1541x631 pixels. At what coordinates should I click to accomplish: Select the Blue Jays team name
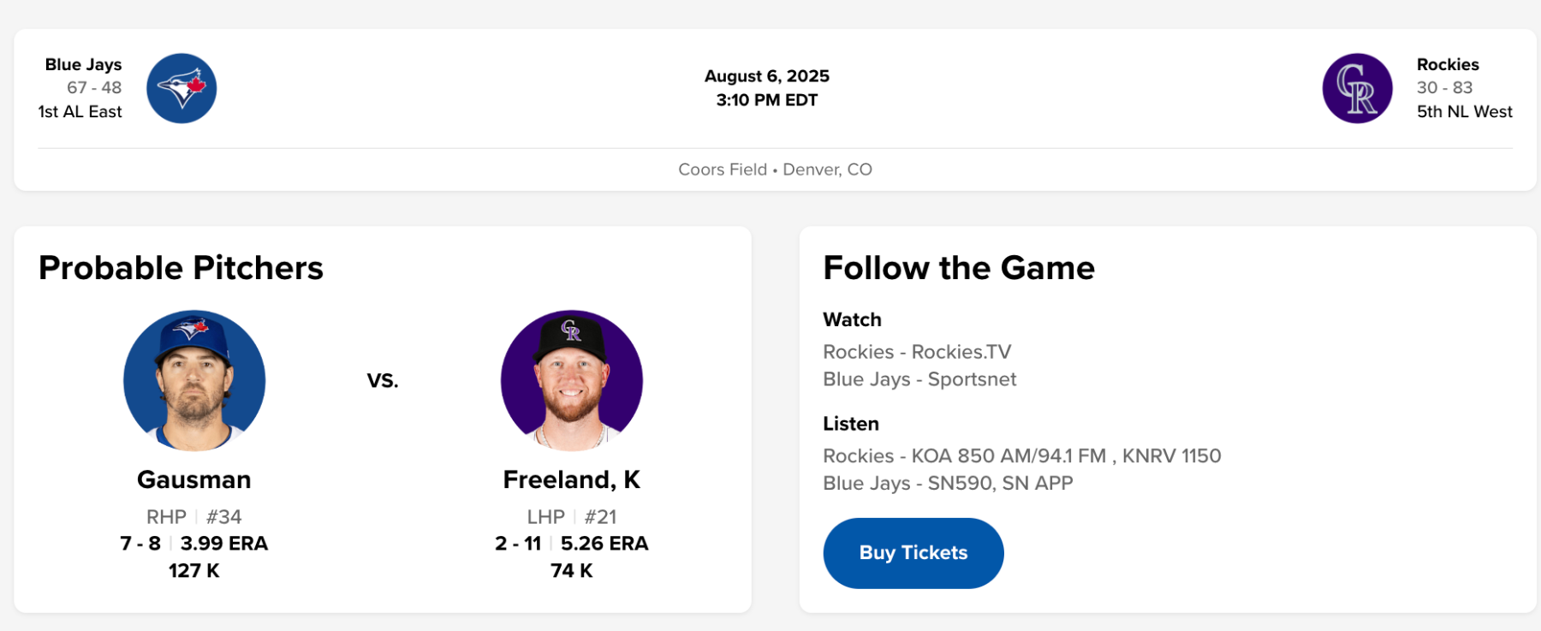pos(83,64)
